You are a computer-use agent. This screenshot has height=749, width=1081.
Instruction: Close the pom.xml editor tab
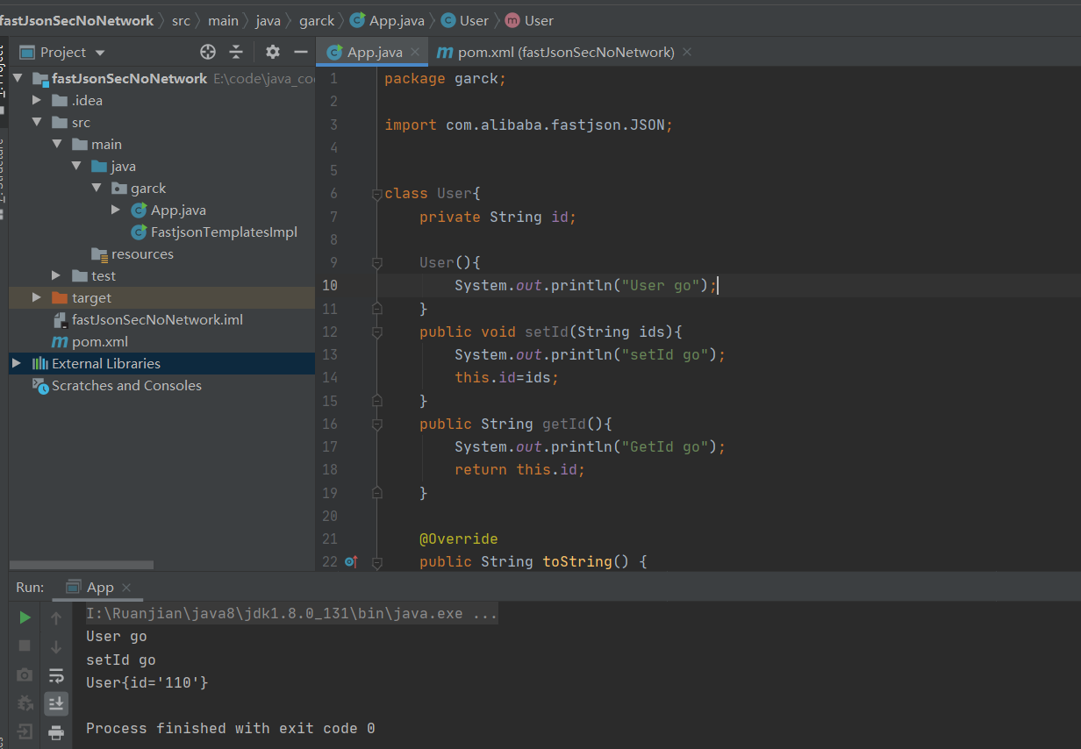687,52
